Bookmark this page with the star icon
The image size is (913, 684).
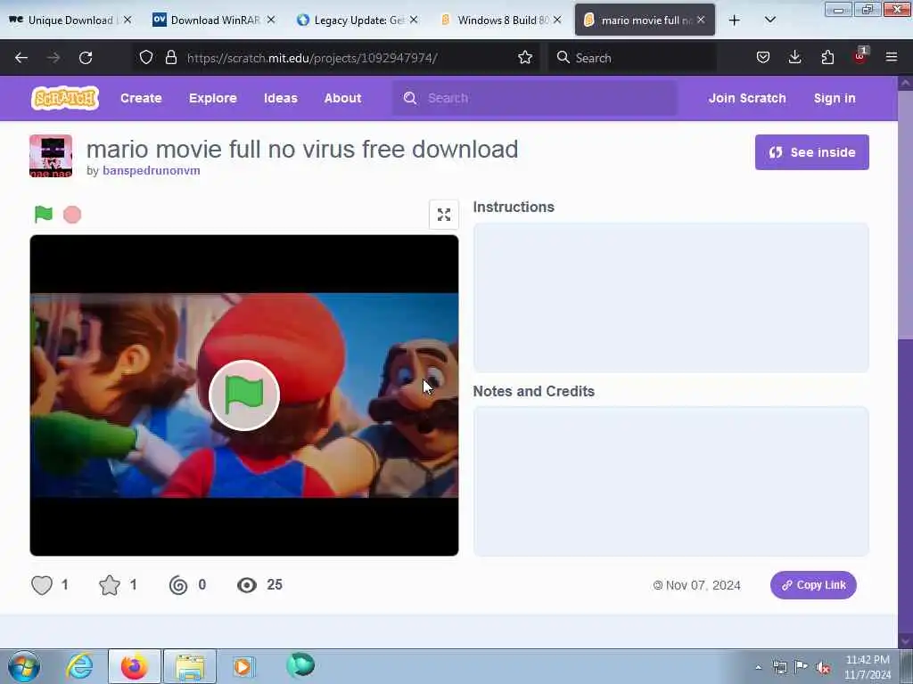pos(524,57)
